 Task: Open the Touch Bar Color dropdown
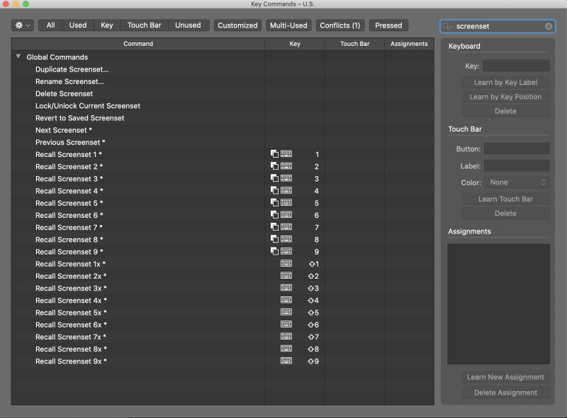517,182
